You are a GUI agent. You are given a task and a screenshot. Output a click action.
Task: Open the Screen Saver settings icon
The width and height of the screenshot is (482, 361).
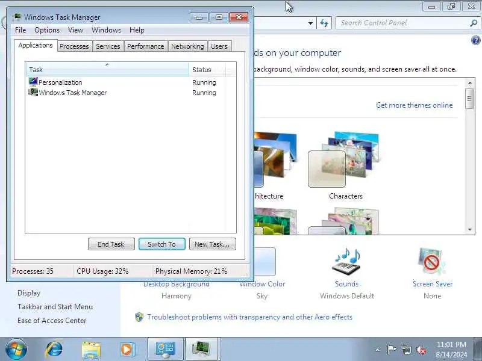(432, 262)
